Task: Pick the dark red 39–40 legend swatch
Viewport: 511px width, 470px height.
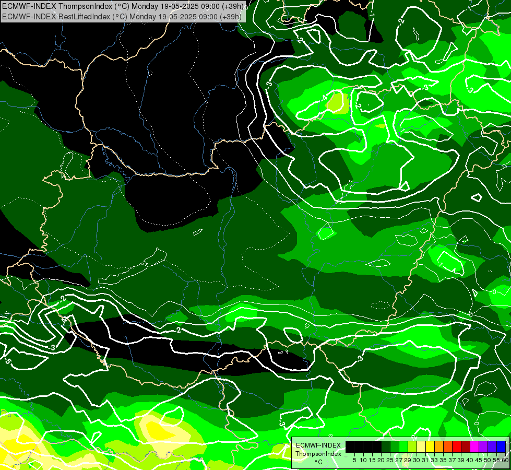Action: (x=466, y=446)
